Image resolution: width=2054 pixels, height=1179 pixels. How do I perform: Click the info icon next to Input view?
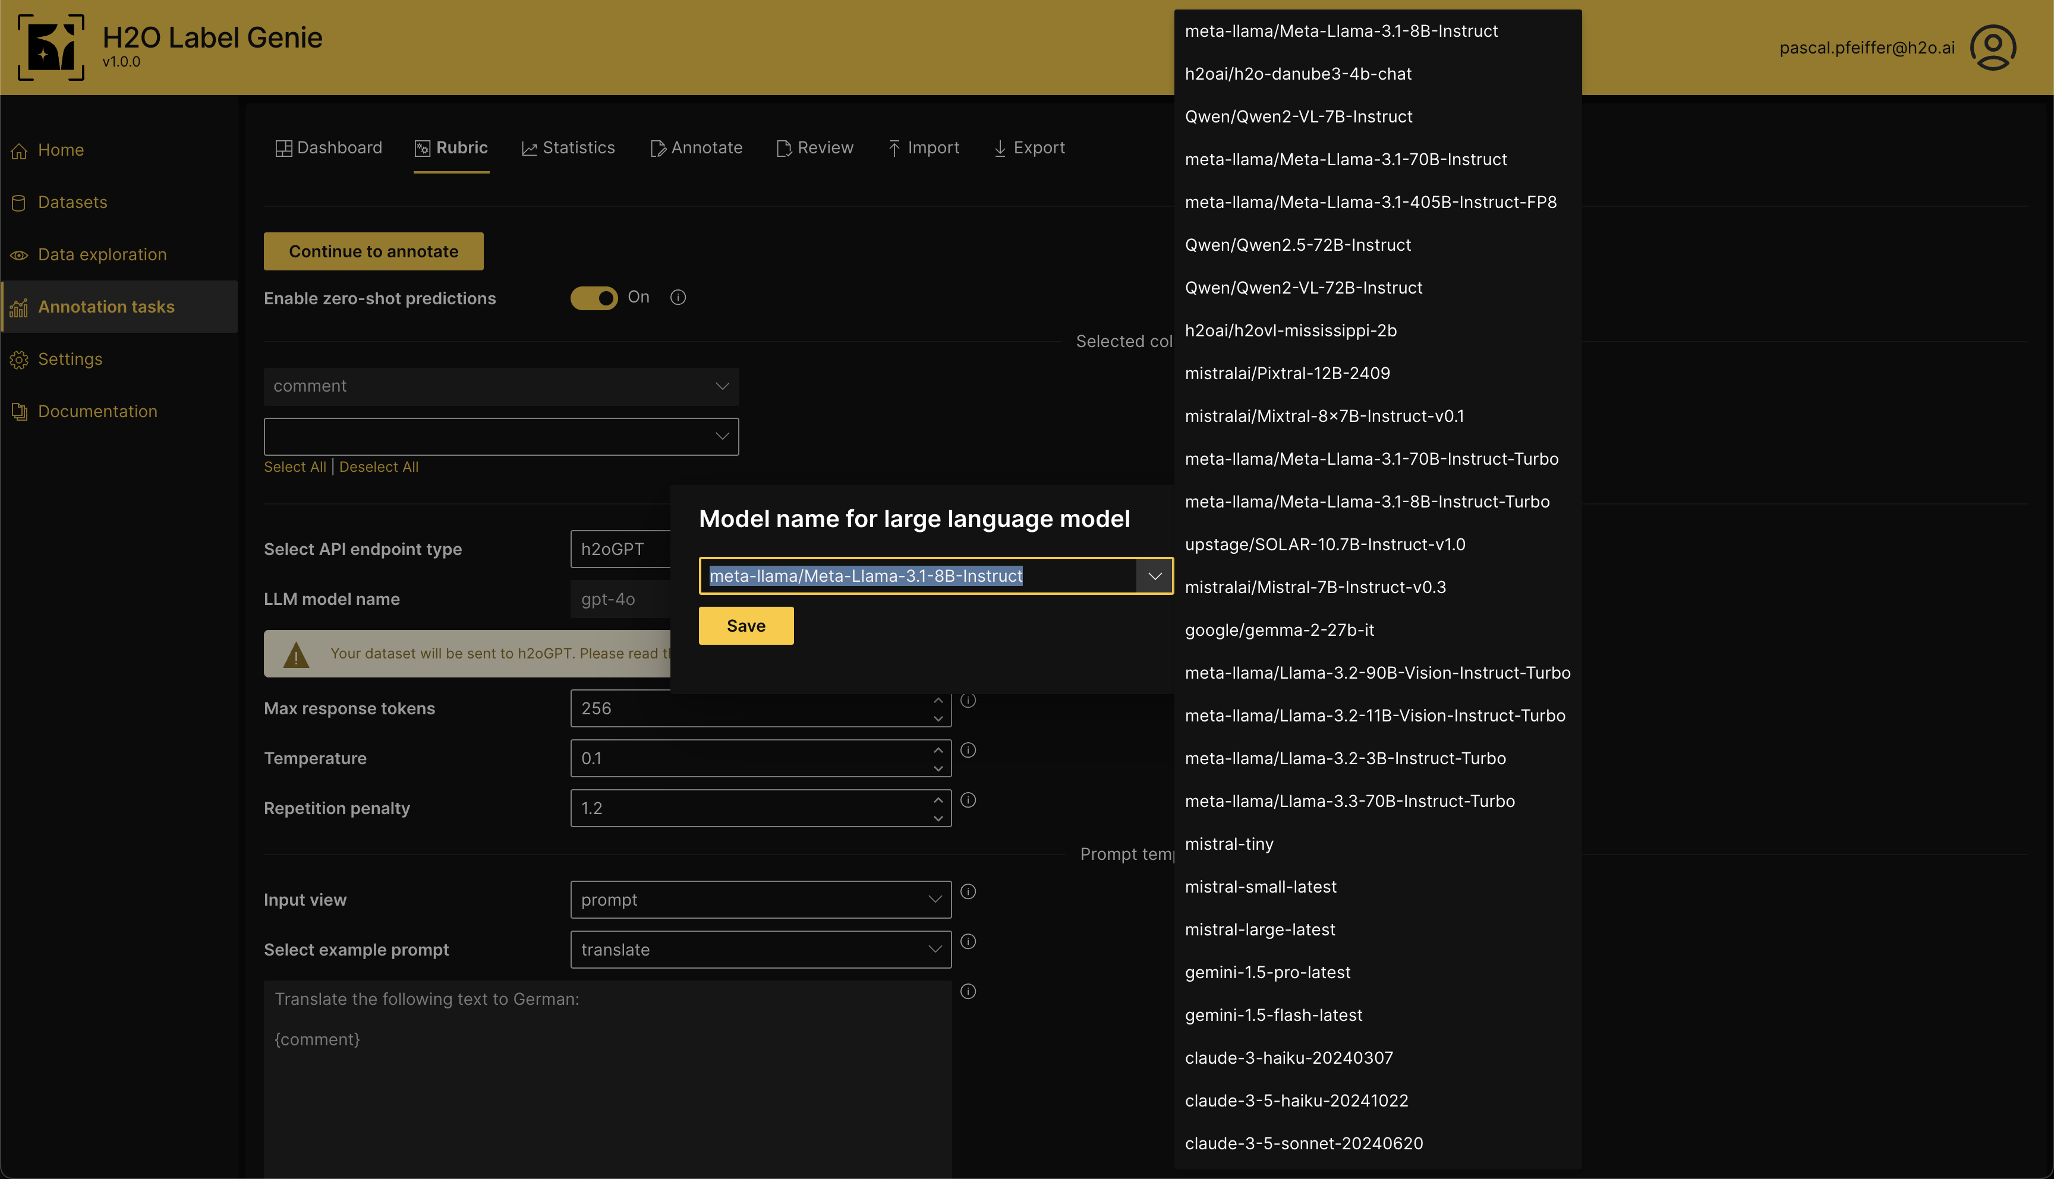tap(968, 891)
